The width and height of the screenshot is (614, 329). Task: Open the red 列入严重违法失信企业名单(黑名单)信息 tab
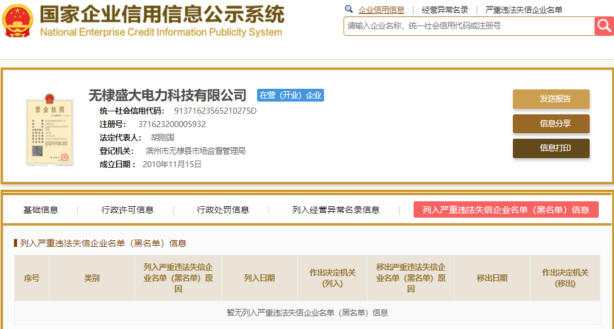(x=506, y=210)
